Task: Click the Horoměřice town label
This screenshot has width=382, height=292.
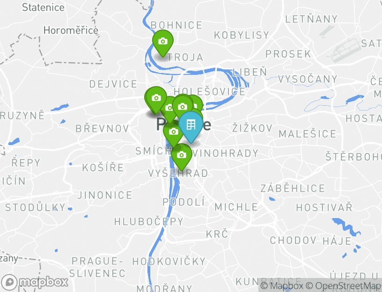Action: click(71, 30)
